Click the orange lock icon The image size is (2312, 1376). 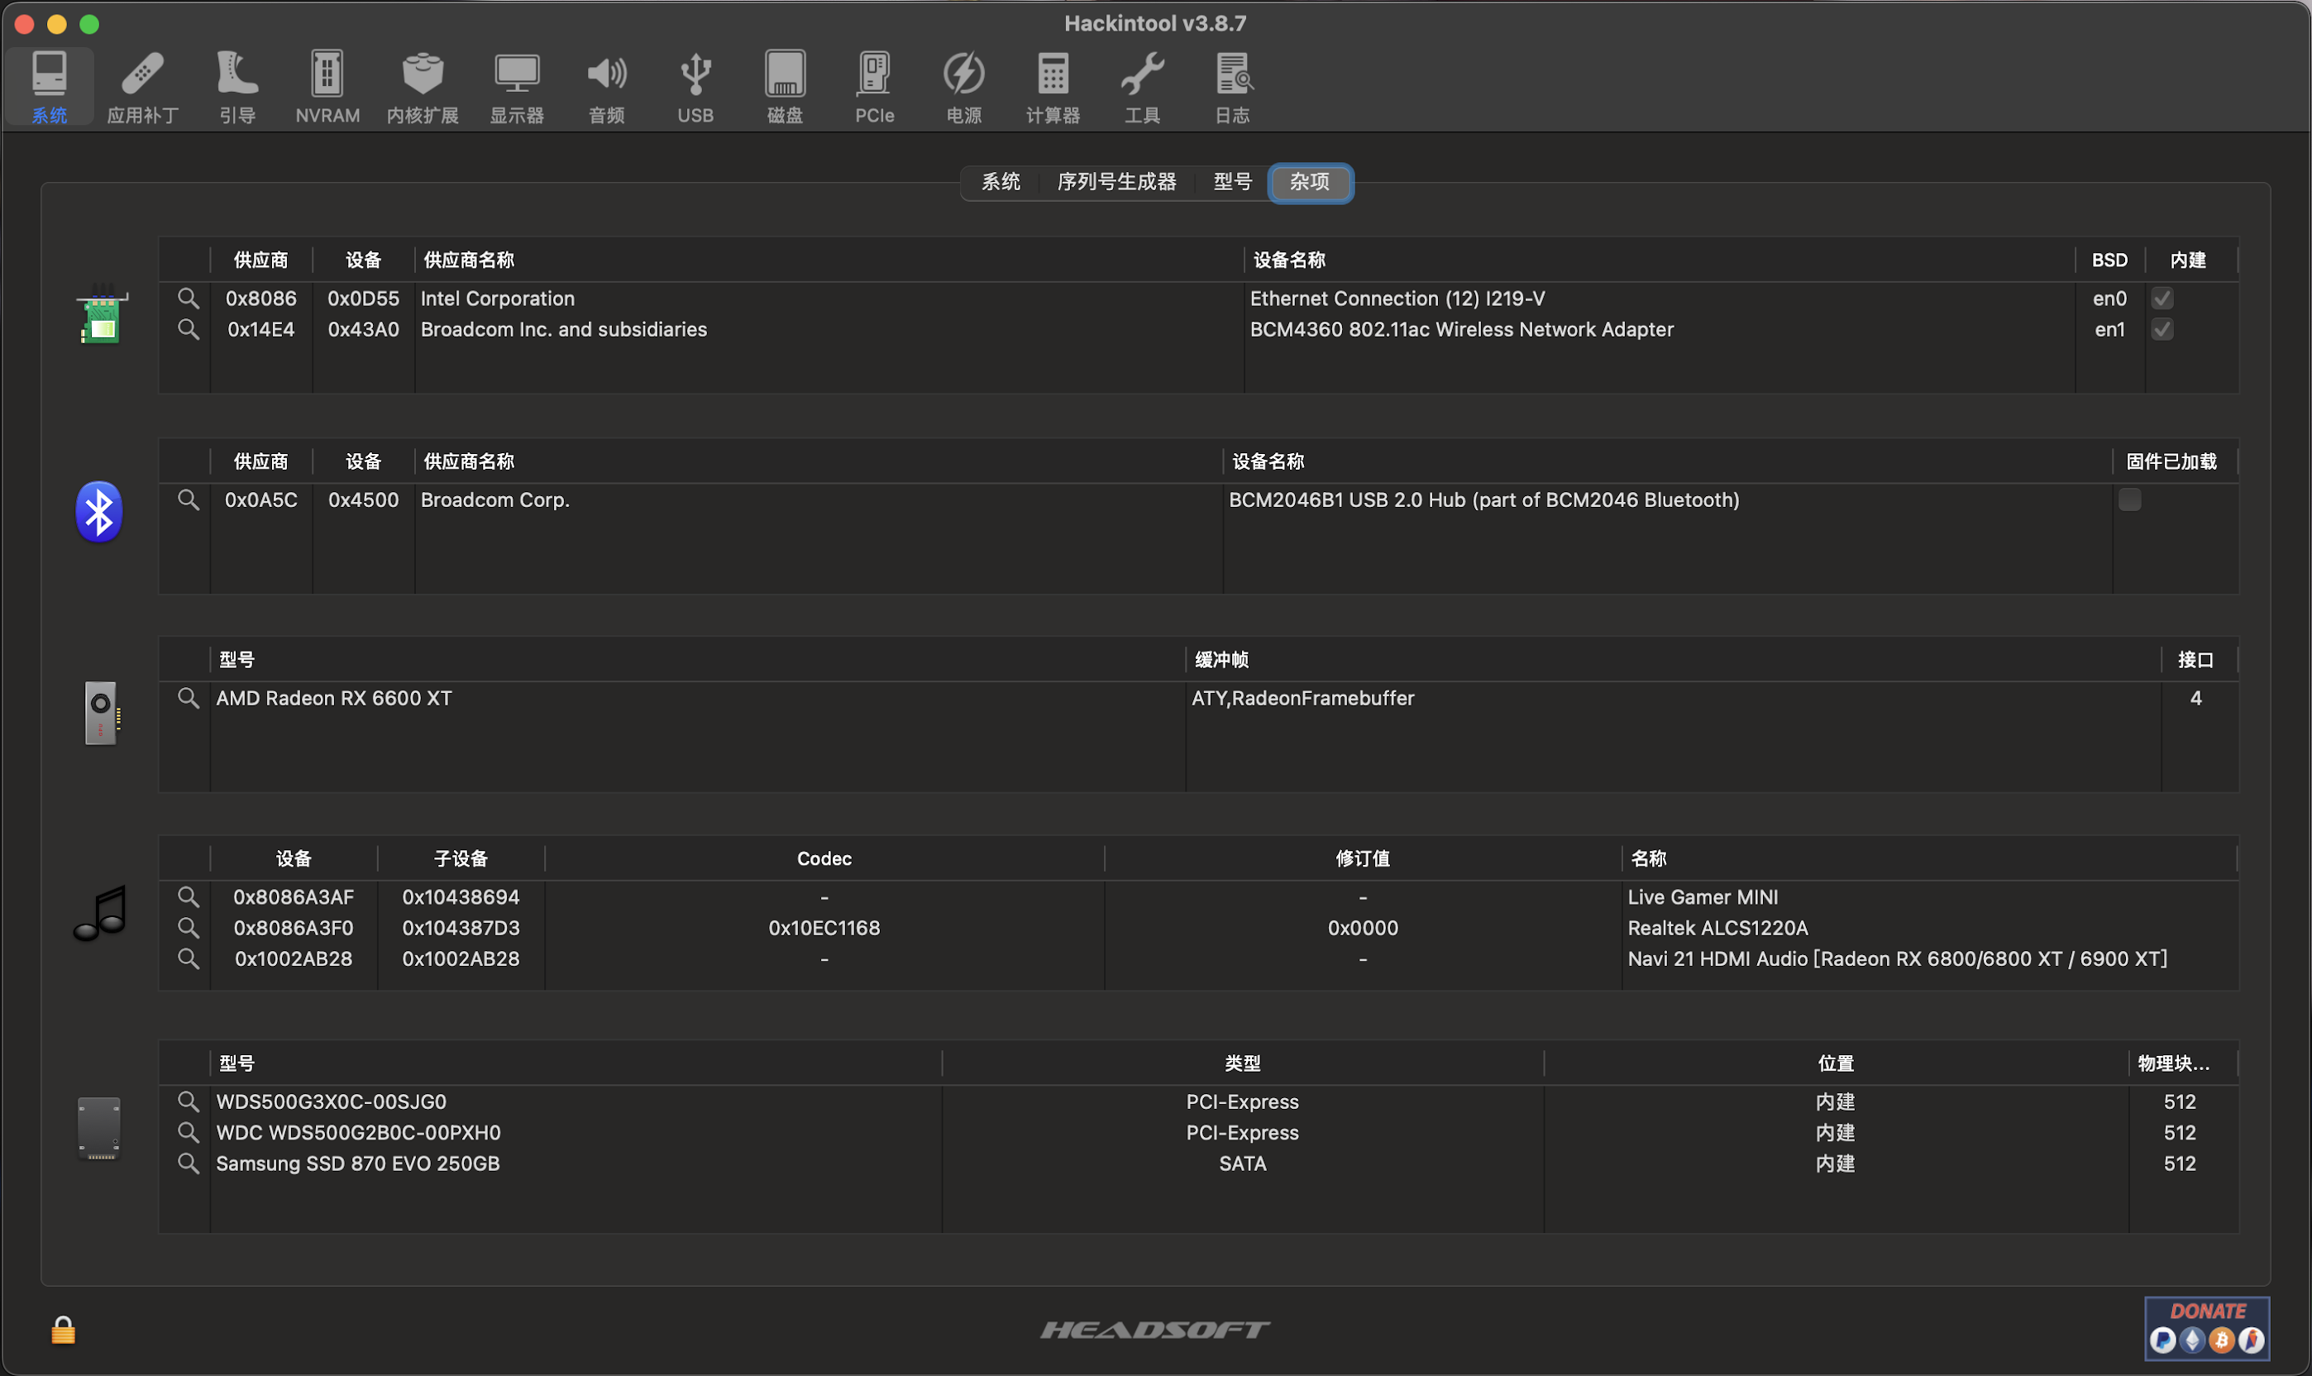click(63, 1330)
